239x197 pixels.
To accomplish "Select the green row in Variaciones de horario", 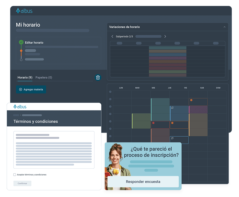I will point(168,72).
